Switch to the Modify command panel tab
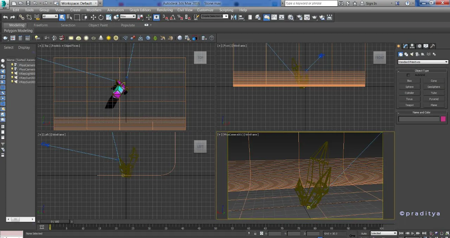 coord(405,46)
